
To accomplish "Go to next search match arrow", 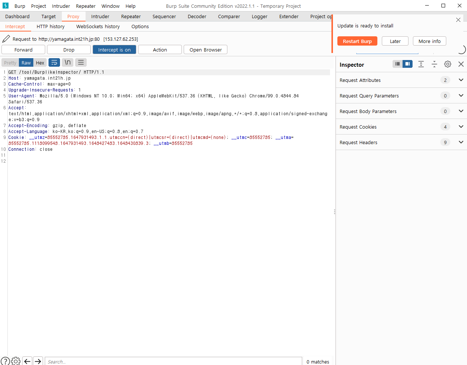I will [38, 361].
